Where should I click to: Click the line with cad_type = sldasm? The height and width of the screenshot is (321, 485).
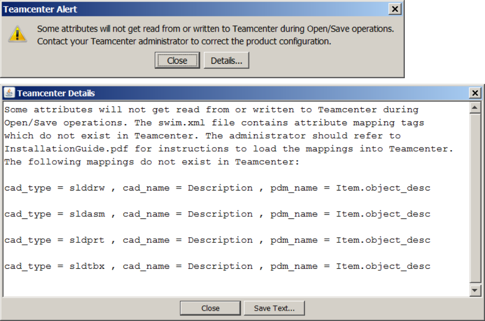[x=217, y=214]
